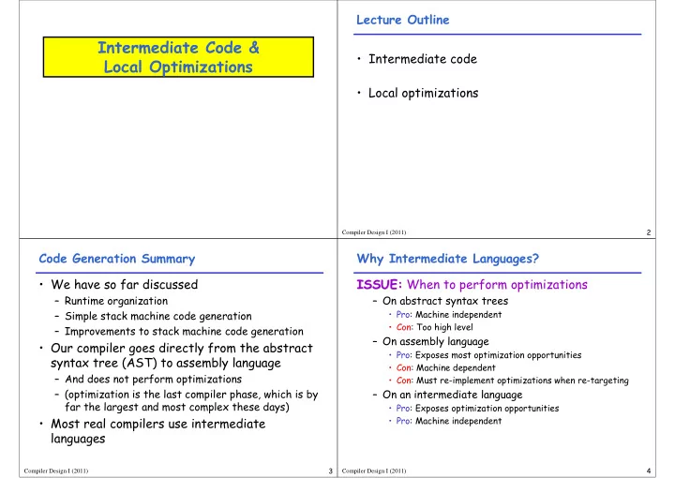The width and height of the screenshot is (675, 478).
Task: Click '(optimization is the last compiler phase' line
Action: coord(191,395)
